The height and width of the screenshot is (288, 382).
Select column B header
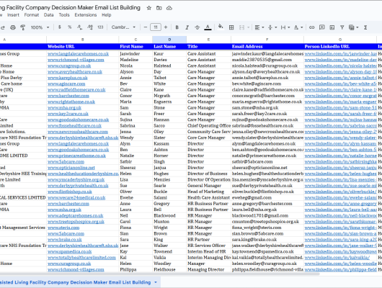click(83, 40)
